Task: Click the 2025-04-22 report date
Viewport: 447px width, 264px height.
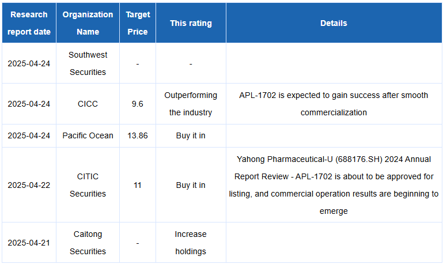Action: (29, 185)
